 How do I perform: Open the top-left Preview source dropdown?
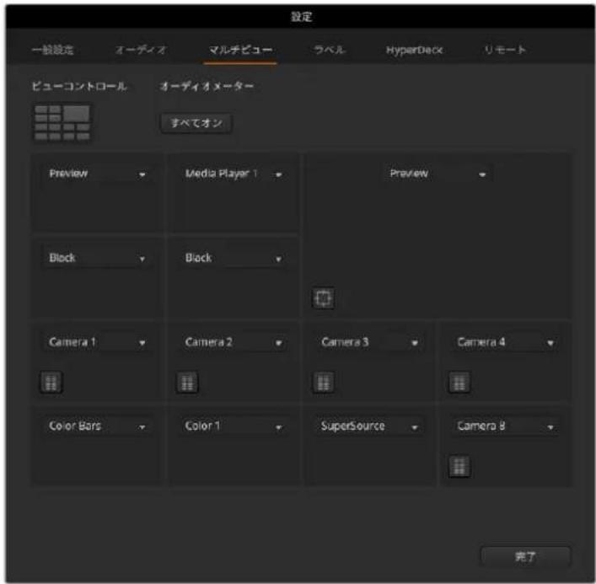tap(97, 174)
